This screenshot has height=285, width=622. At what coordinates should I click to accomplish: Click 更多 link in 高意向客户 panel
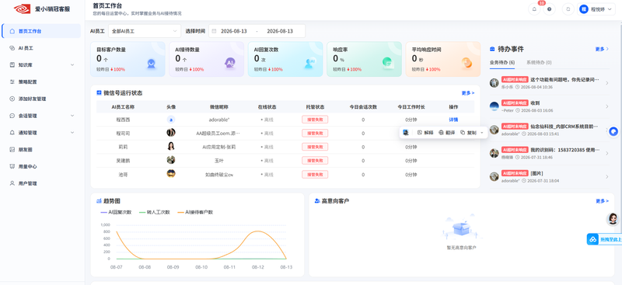[602, 201]
